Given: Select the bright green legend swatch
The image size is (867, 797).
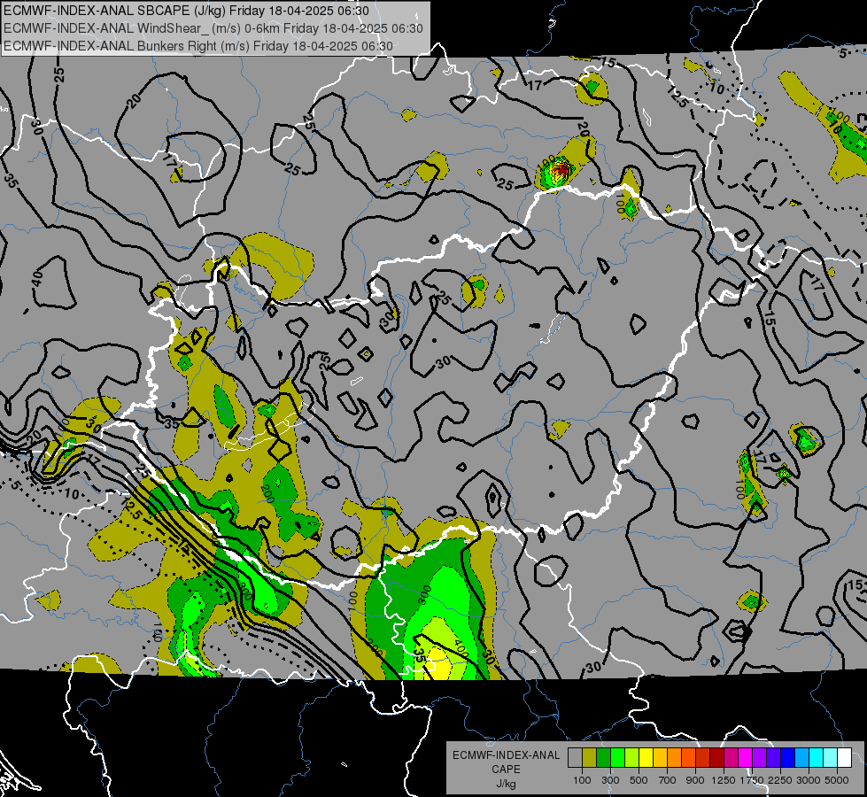Looking at the screenshot, I should click(617, 758).
